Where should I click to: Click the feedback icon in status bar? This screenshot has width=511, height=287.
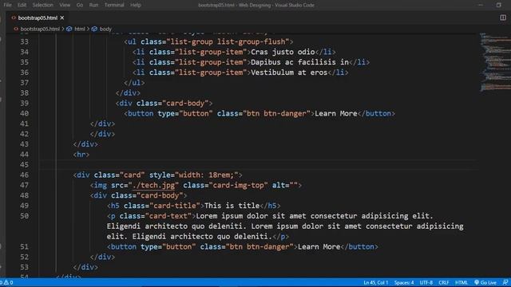(x=505, y=282)
